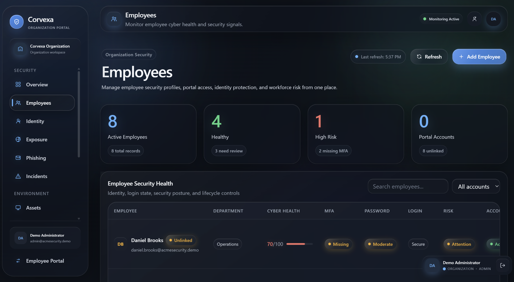
Task: Click the Attention risk badge
Action: coord(459,244)
